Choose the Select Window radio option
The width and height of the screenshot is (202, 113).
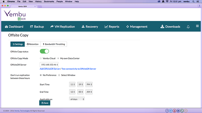pyautogui.click(x=59, y=75)
